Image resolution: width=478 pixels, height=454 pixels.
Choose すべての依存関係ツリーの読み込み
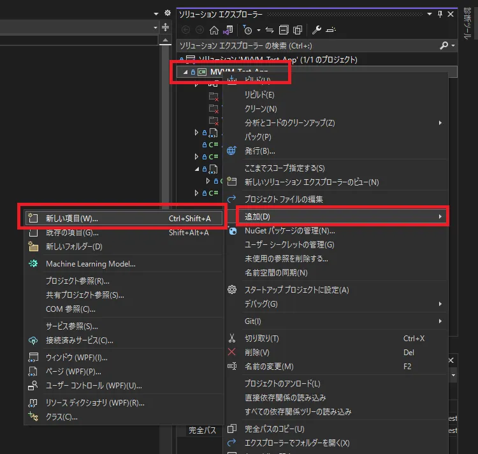coord(337,412)
